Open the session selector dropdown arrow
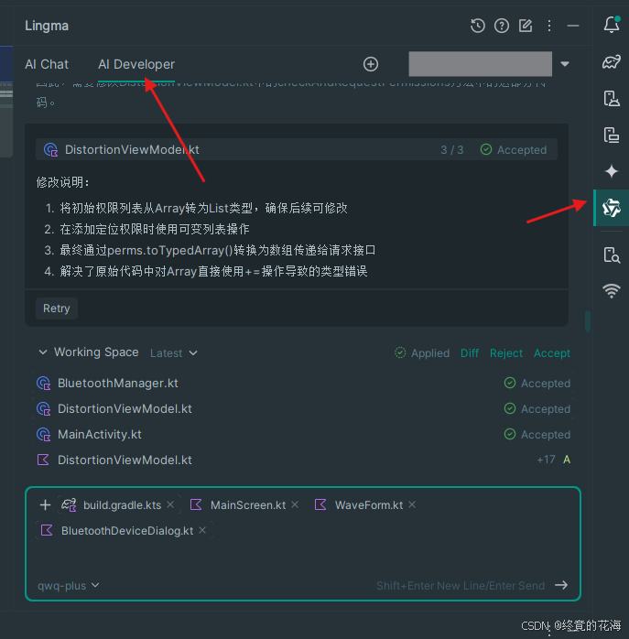 click(x=565, y=64)
